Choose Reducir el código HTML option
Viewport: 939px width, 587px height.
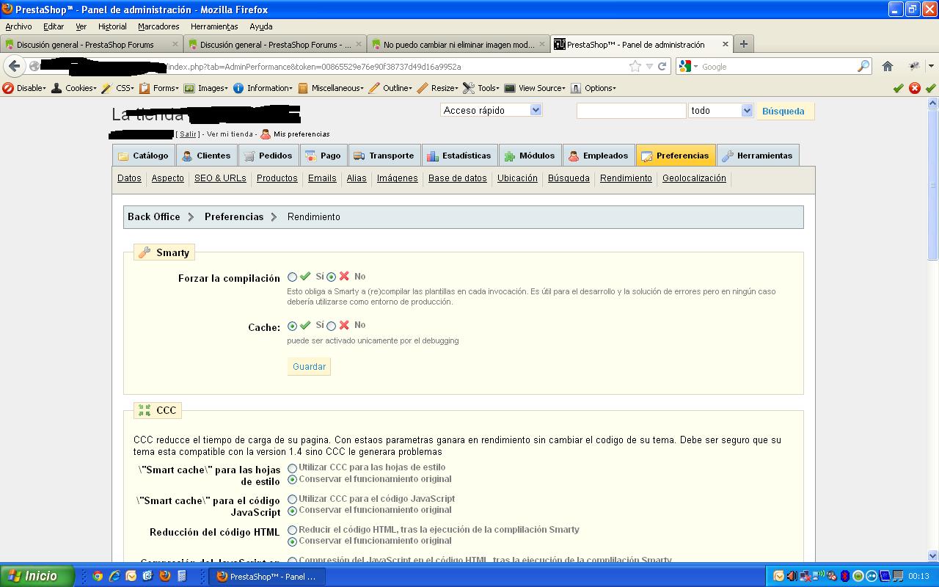click(x=293, y=530)
